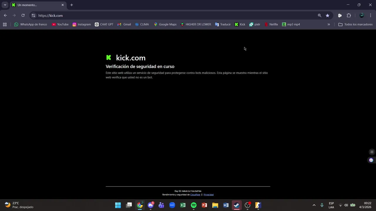Click the Ray ID text in the footer
This screenshot has width=376, height=211.
point(188,191)
